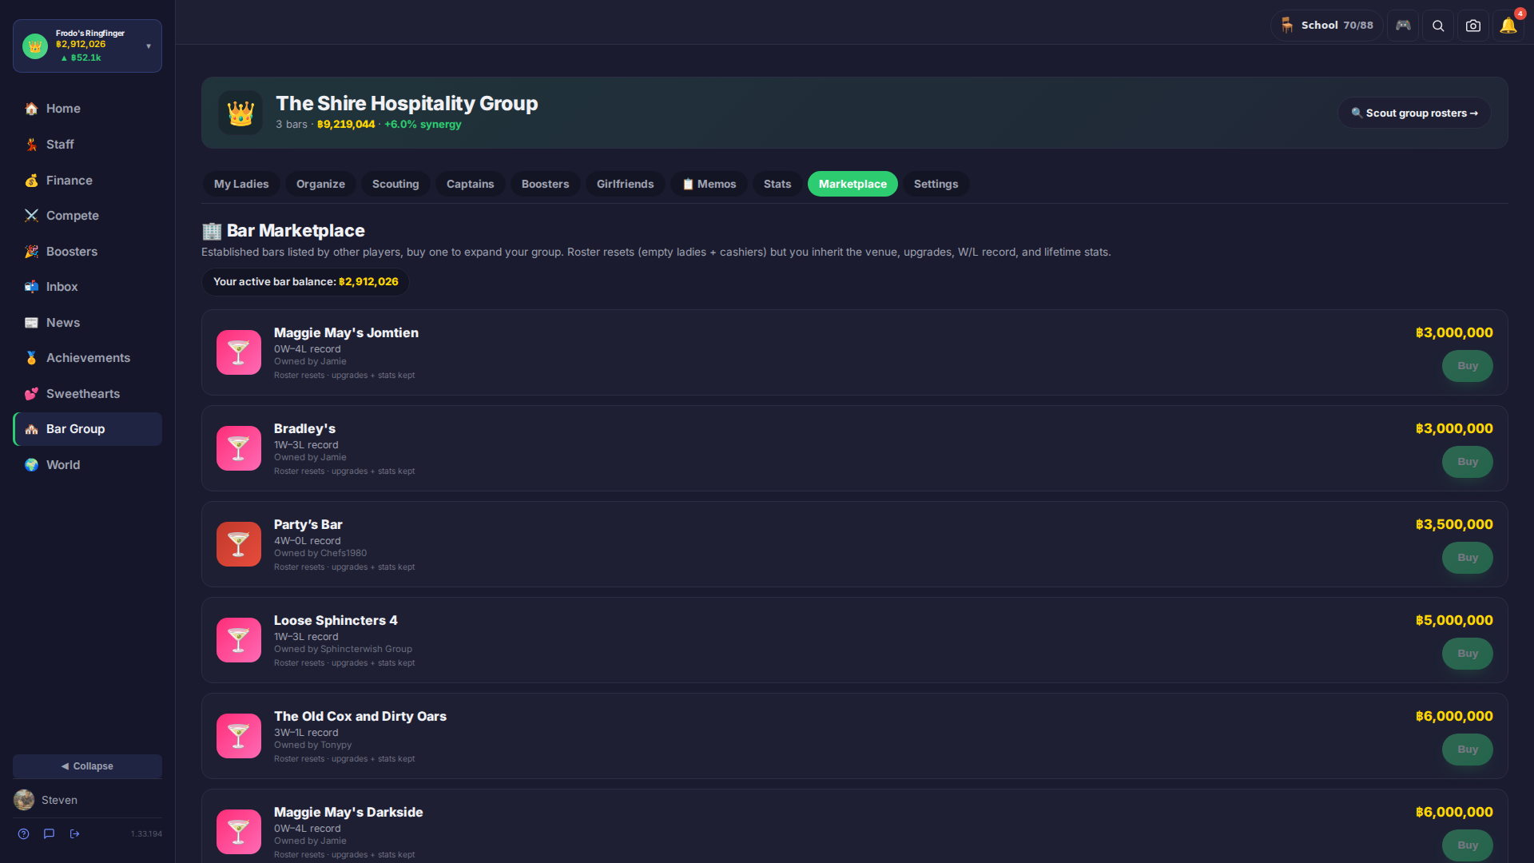This screenshot has height=863, width=1534.
Task: Switch to Organize tab
Action: click(320, 184)
